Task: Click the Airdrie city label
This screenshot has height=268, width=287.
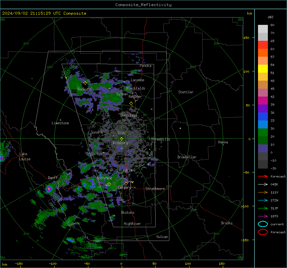Action: pyautogui.click(x=126, y=170)
